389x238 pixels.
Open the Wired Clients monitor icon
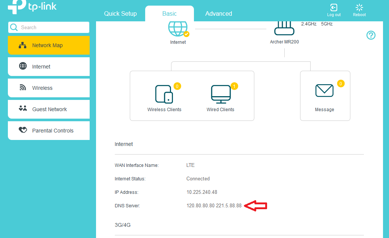tap(220, 94)
